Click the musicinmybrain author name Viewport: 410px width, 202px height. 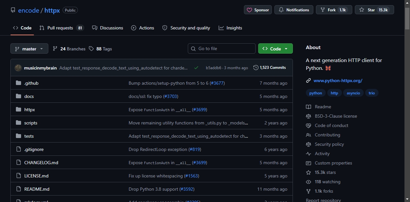click(x=40, y=68)
